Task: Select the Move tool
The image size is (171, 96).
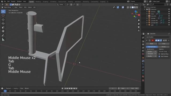Action: pyautogui.click(x=3, y=19)
